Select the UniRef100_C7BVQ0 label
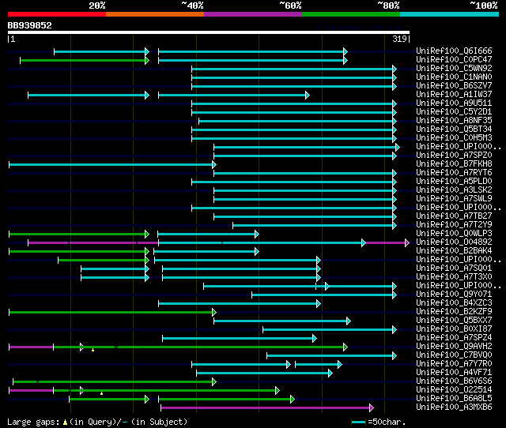 (x=454, y=355)
